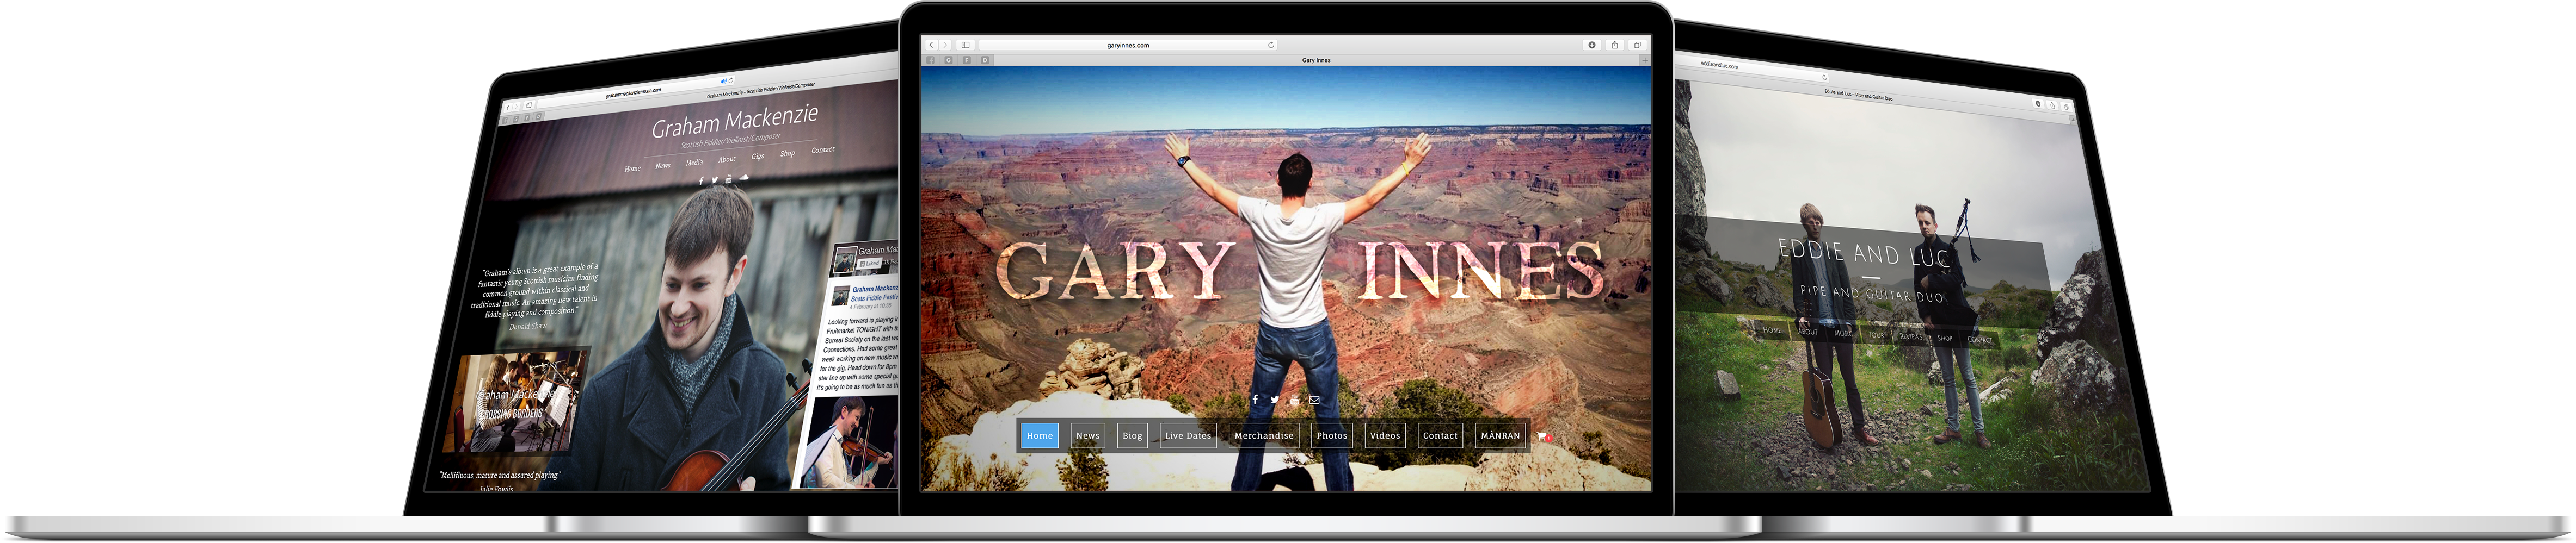
Task: Reload the garyinnes.com page
Action: pyautogui.click(x=1271, y=45)
